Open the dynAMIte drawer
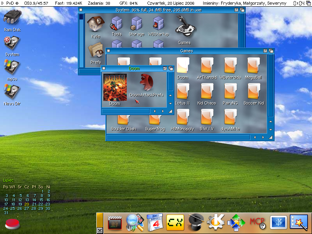Screen dimensions: 312x234 [230, 117]
